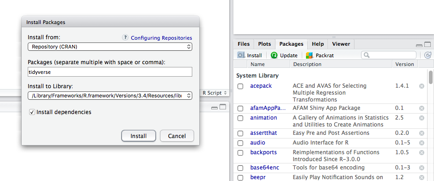The width and height of the screenshot is (434, 181).
Task: Switch to the Viewer tab
Action: click(x=341, y=44)
